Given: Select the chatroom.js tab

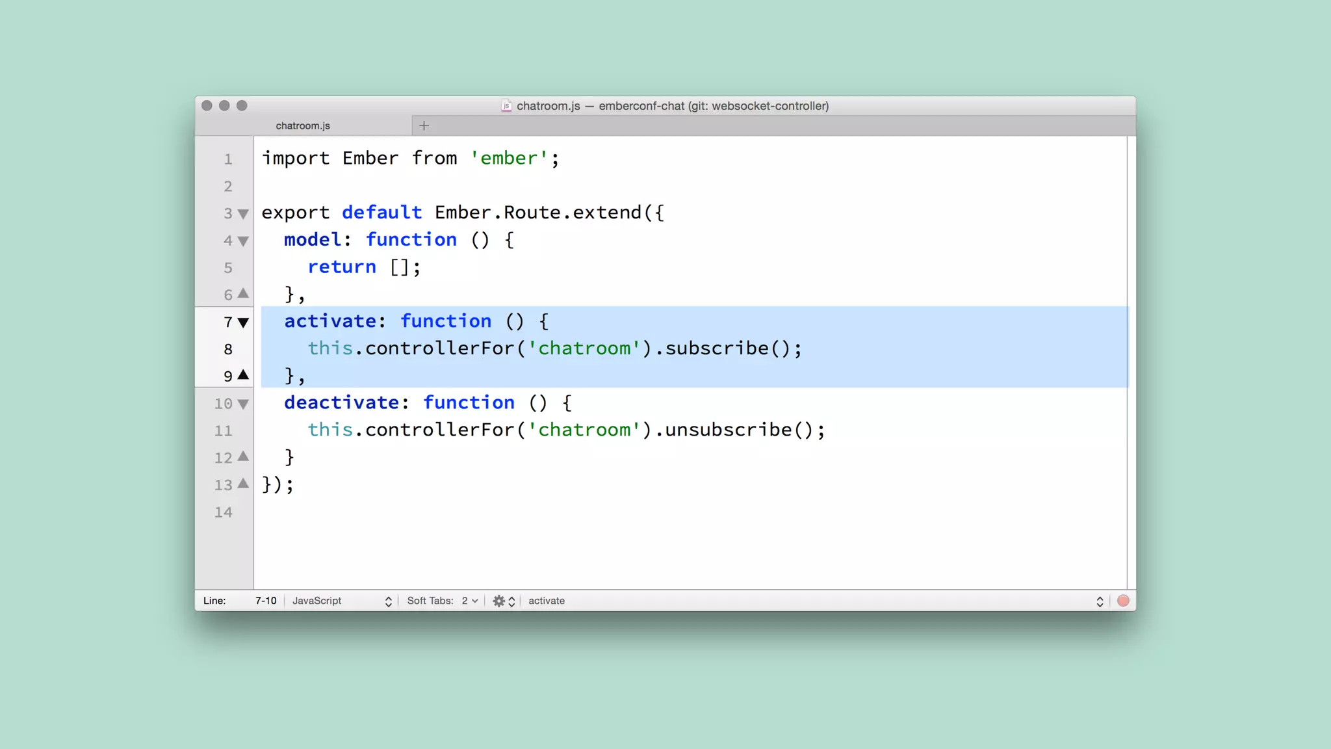Looking at the screenshot, I should coord(303,125).
